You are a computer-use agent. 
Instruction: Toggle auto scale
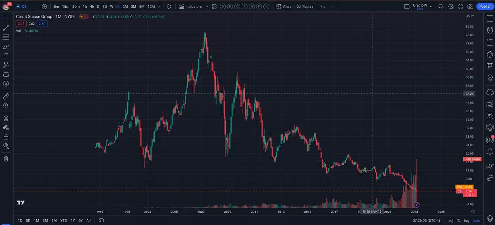click(x=476, y=221)
